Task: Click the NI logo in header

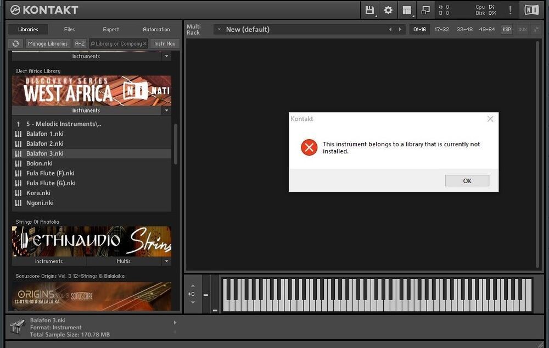Action: click(531, 10)
